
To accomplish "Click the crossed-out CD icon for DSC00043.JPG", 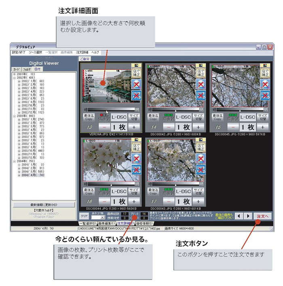I will click(201, 158).
